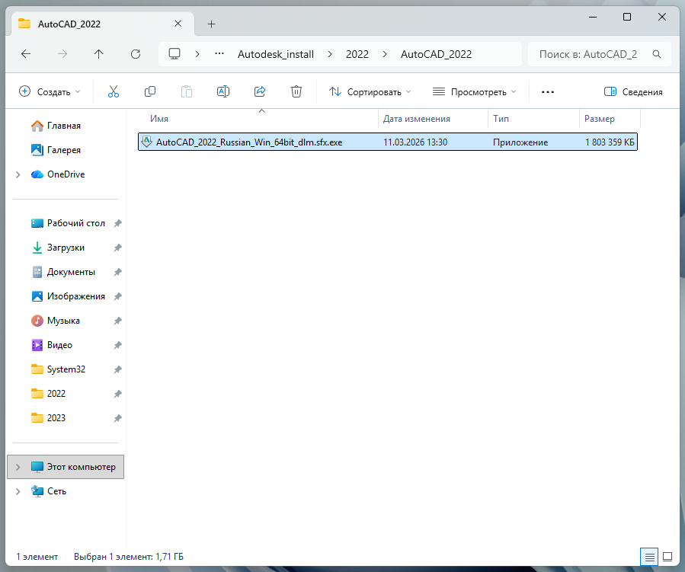This screenshot has height=572, width=685.
Task: Open OneDrive in sidebar
Action: [66, 174]
